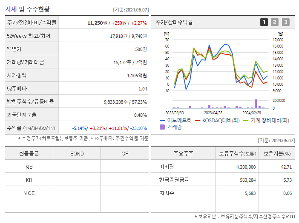Switch chart to view 3
The height and width of the screenshot is (223, 299).
click(286, 22)
